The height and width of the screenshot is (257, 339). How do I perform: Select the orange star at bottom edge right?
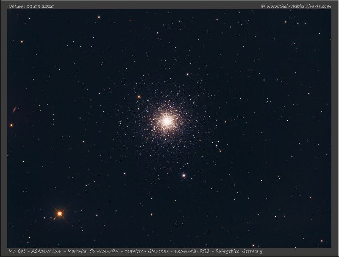click(253, 245)
